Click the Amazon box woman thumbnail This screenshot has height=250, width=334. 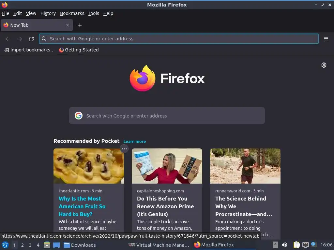pyautogui.click(x=167, y=166)
